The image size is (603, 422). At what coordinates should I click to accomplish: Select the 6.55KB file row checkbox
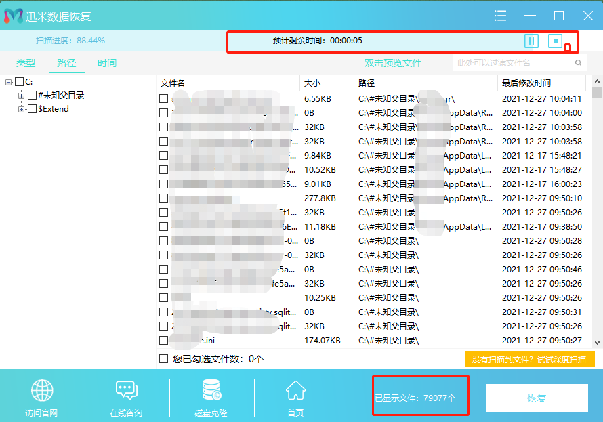coord(163,99)
